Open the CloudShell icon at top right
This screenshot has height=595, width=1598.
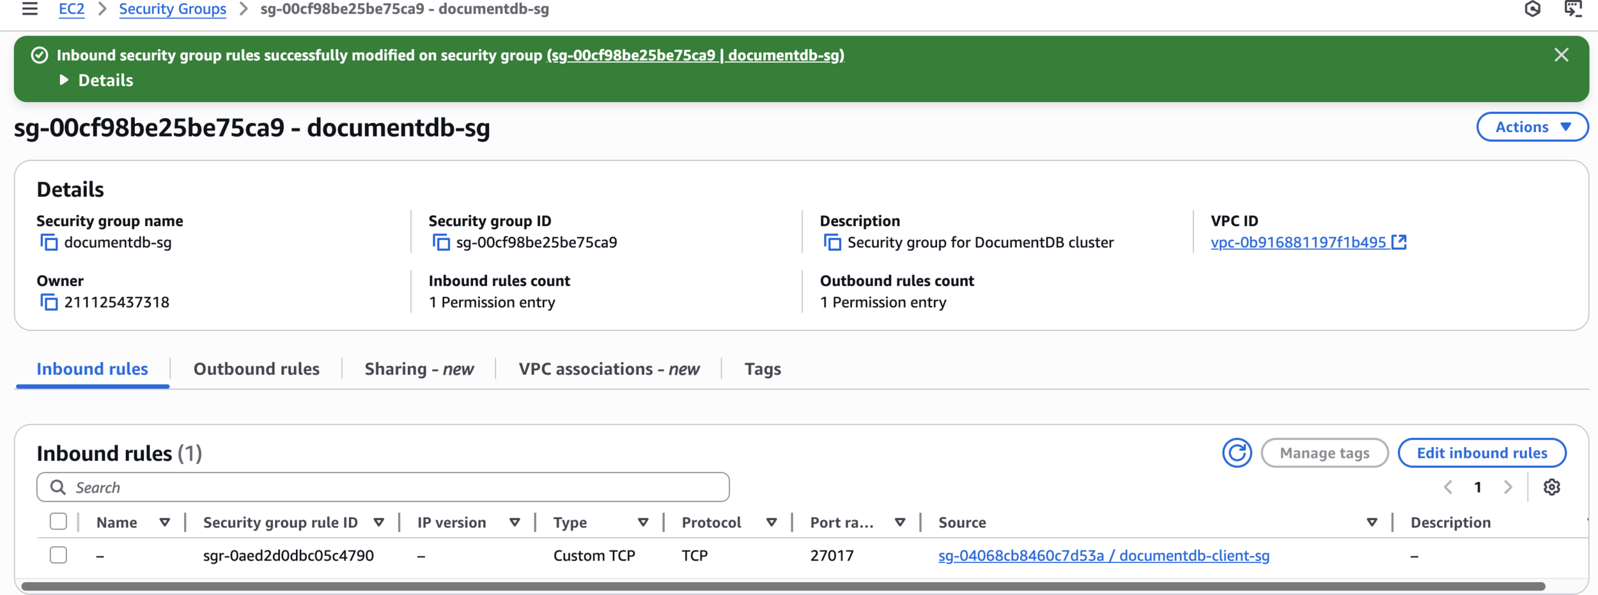(1573, 9)
